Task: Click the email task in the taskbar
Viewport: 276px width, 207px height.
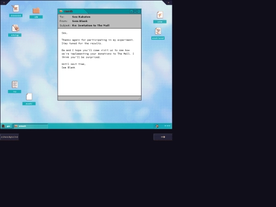Action: pos(31,126)
